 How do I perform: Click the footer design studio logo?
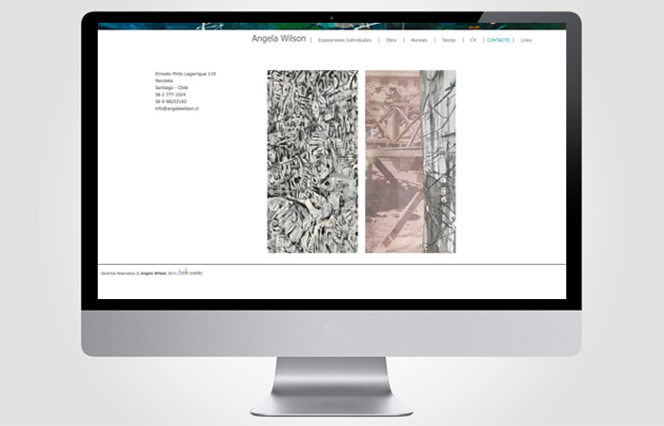[x=191, y=273]
